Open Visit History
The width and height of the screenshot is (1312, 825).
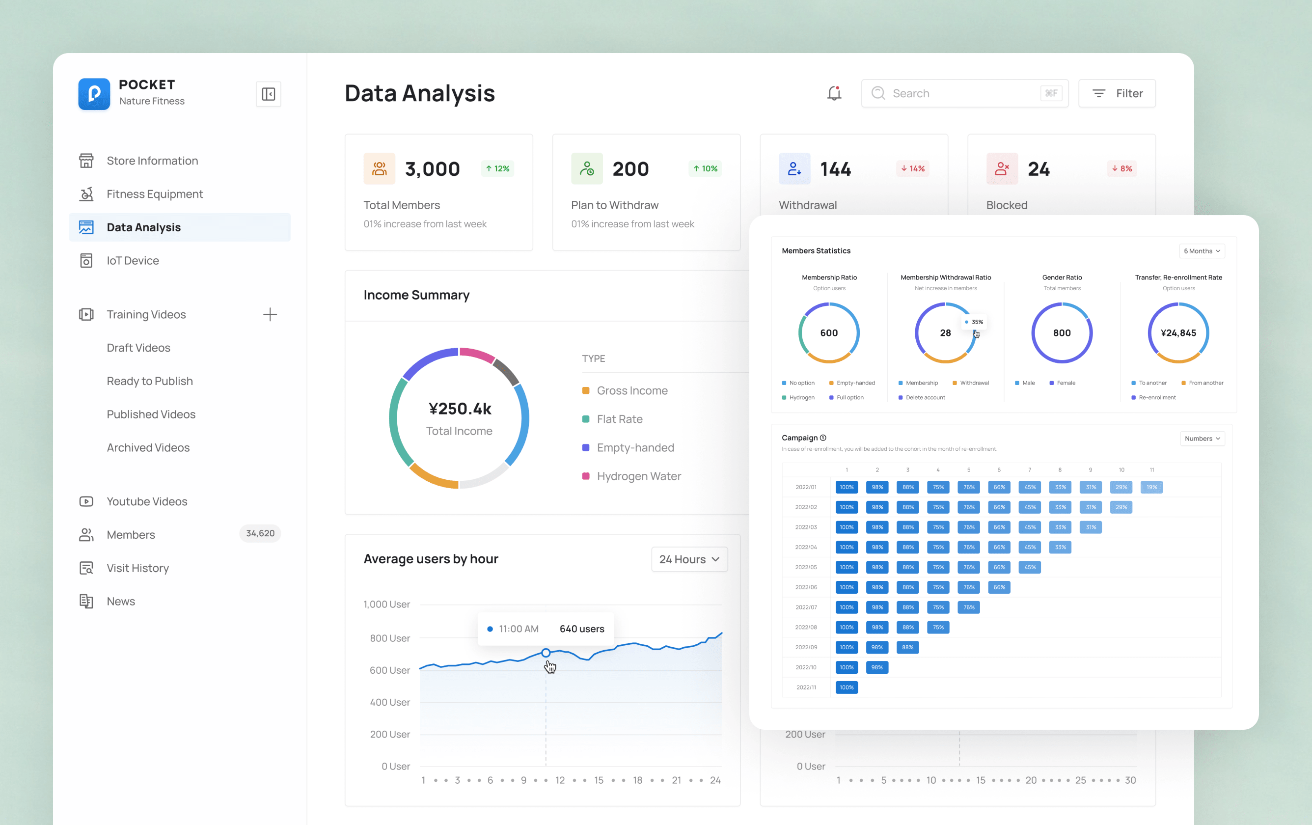pos(138,568)
